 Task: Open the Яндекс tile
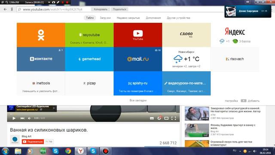(235, 35)
